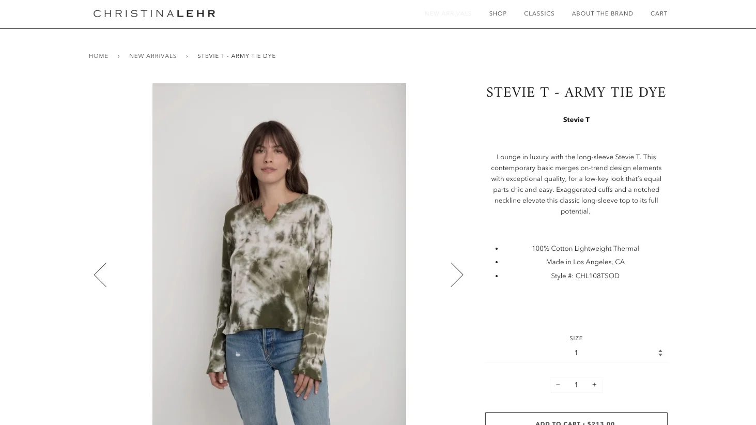The image size is (756, 425).
Task: Click the model product photo
Action: 279,254
